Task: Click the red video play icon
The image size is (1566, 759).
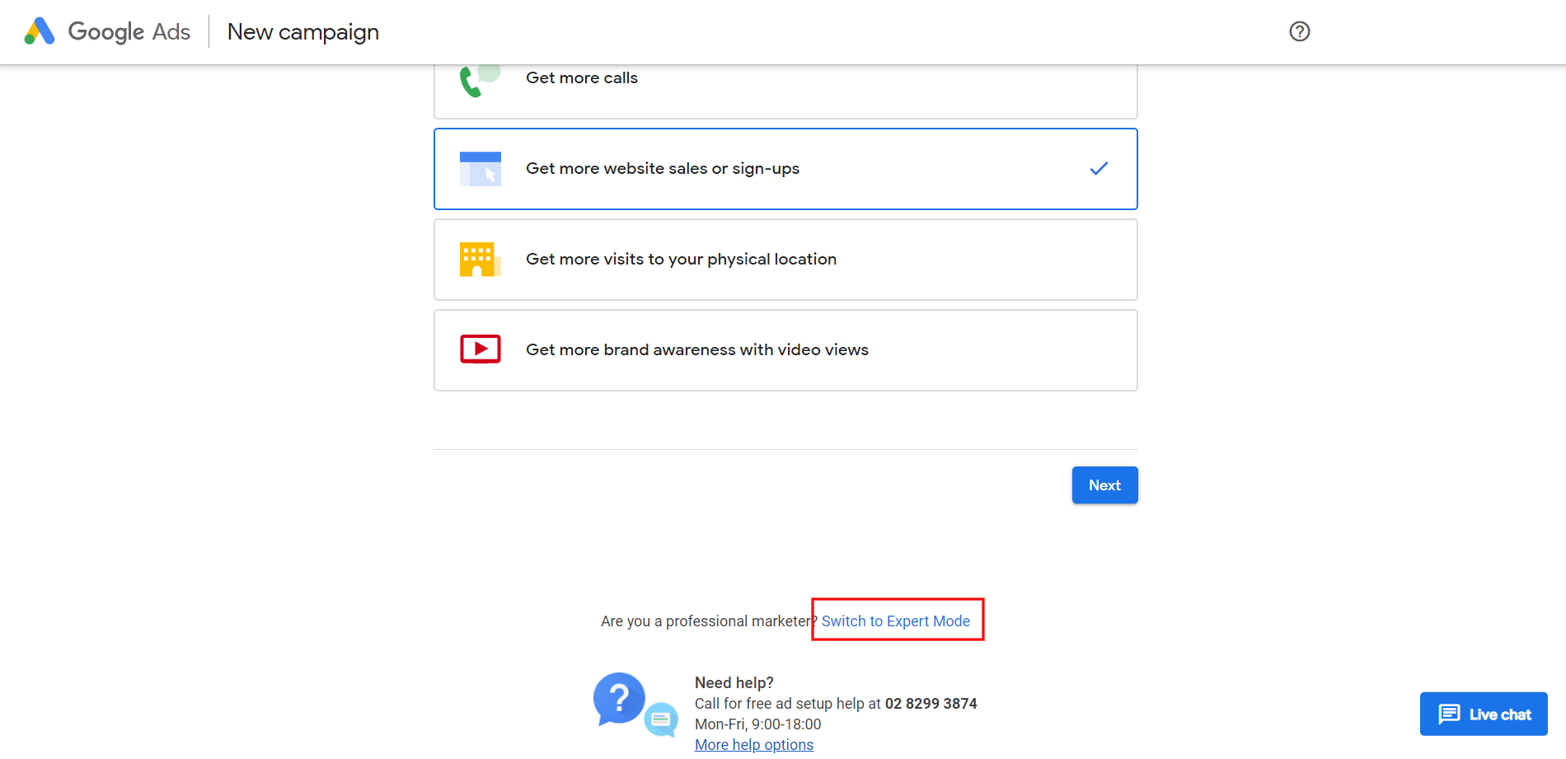Action: point(481,349)
